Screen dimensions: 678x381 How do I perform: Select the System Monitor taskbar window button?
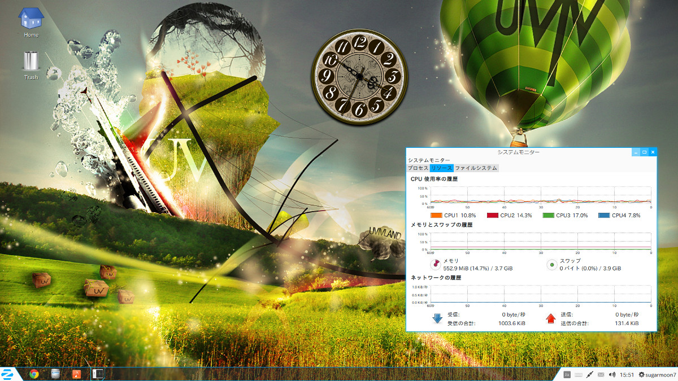tap(98, 374)
